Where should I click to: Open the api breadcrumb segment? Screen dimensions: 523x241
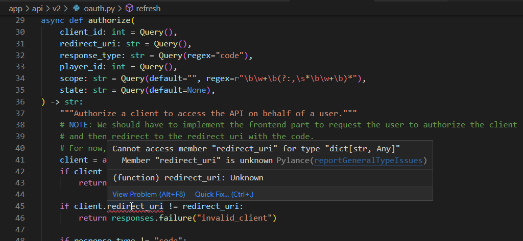[x=38, y=8]
